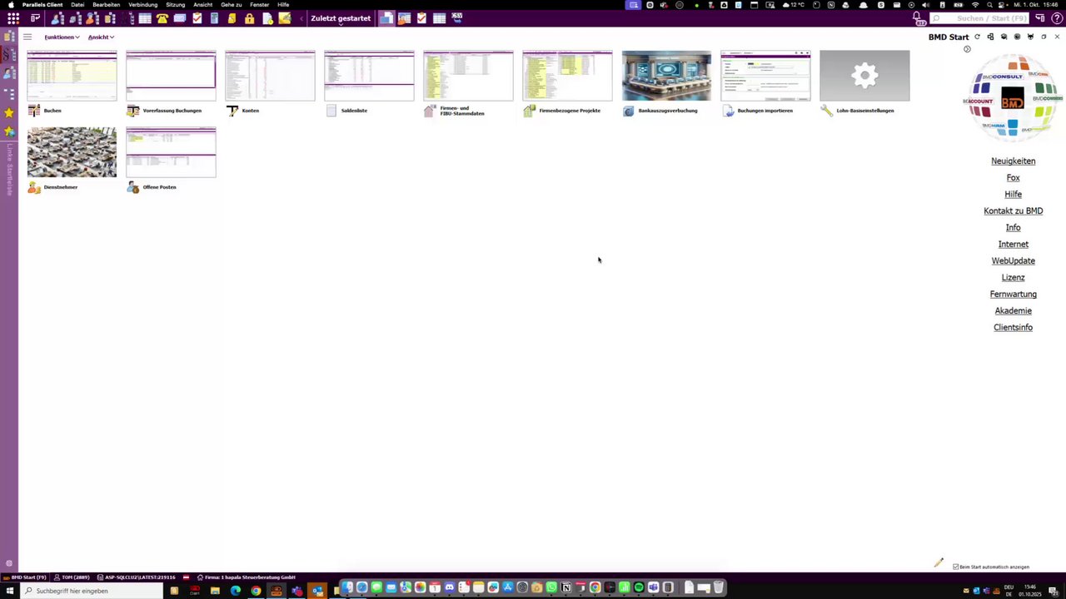Click 'TOM (2889)' user in status bar

(71, 577)
